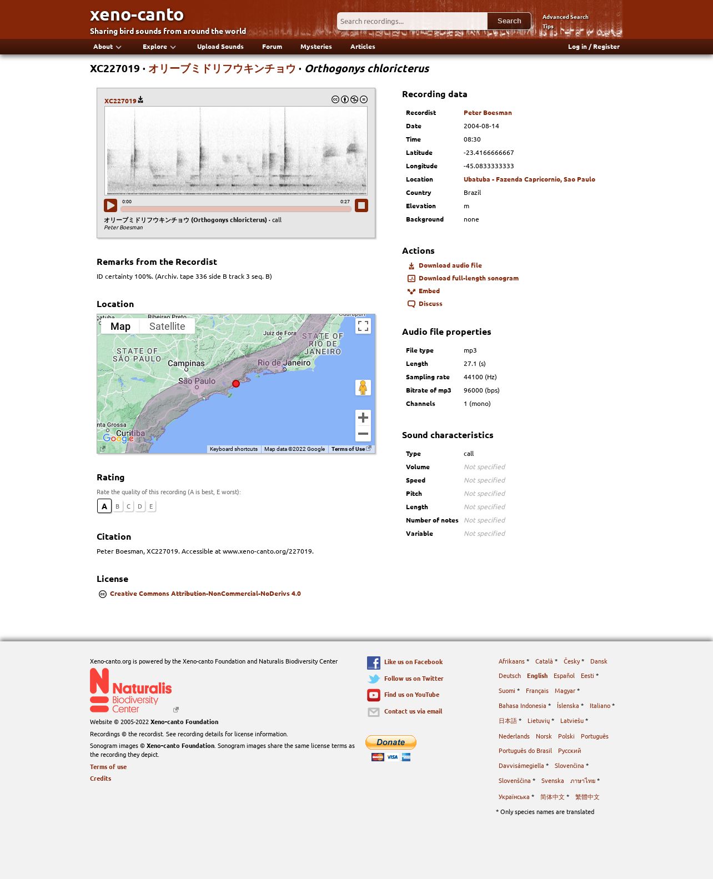Viewport: 713px width, 879px height.
Task: Click the email envelope icon
Action: [374, 712]
